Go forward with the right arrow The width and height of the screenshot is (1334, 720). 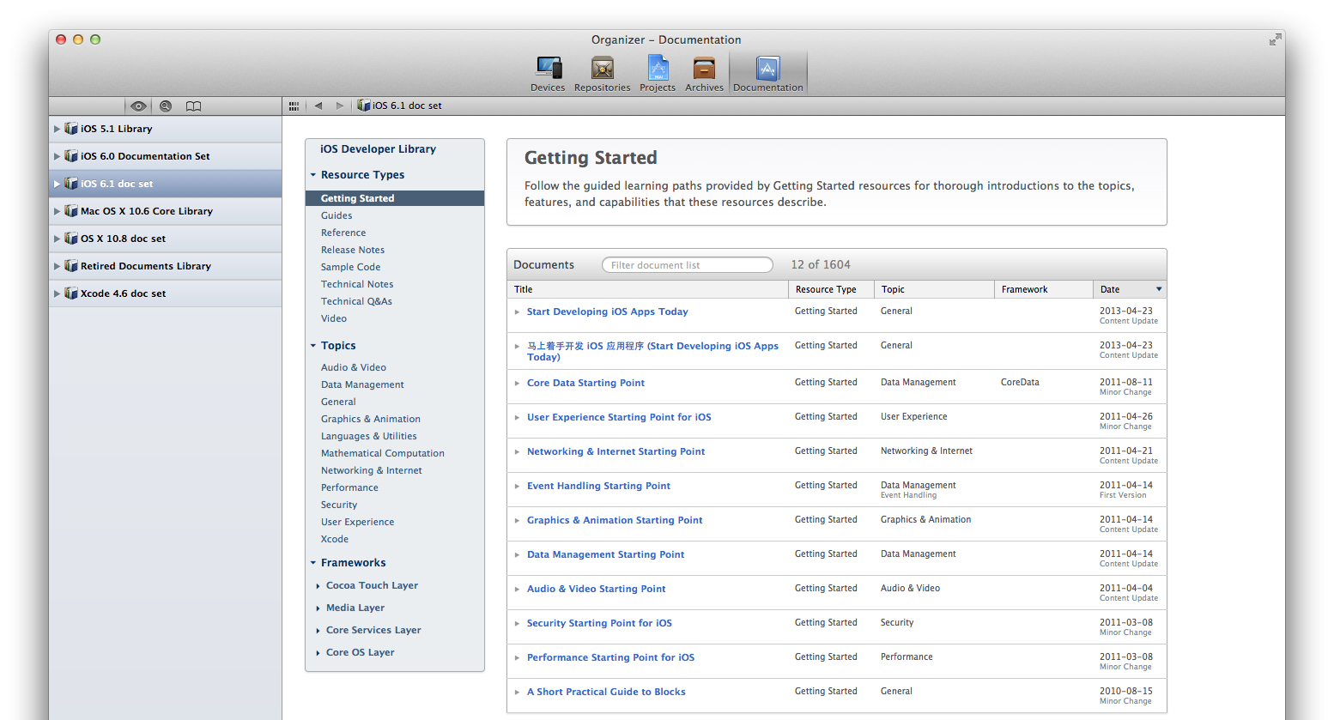340,106
